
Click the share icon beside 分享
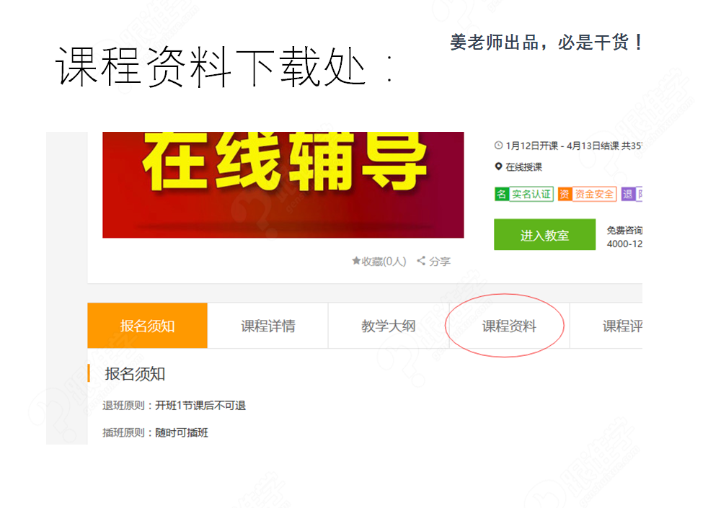(x=421, y=261)
